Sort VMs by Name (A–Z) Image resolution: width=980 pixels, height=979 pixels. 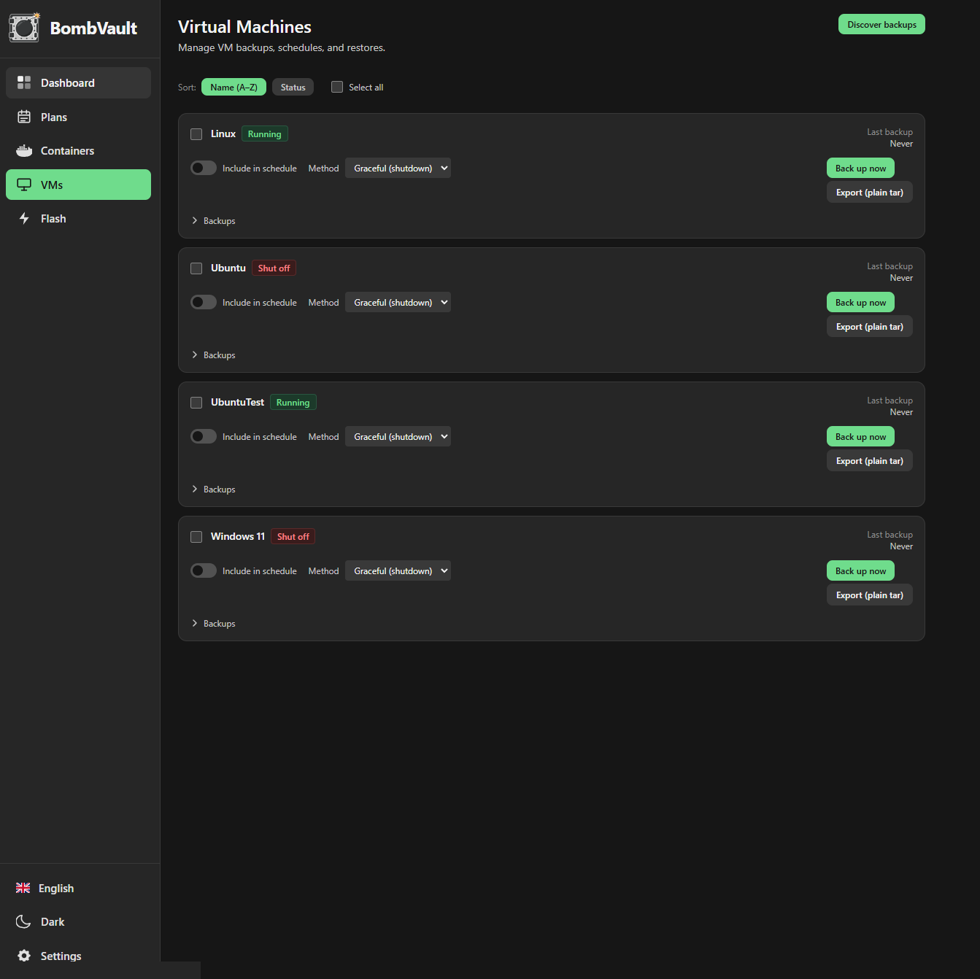[x=234, y=87]
